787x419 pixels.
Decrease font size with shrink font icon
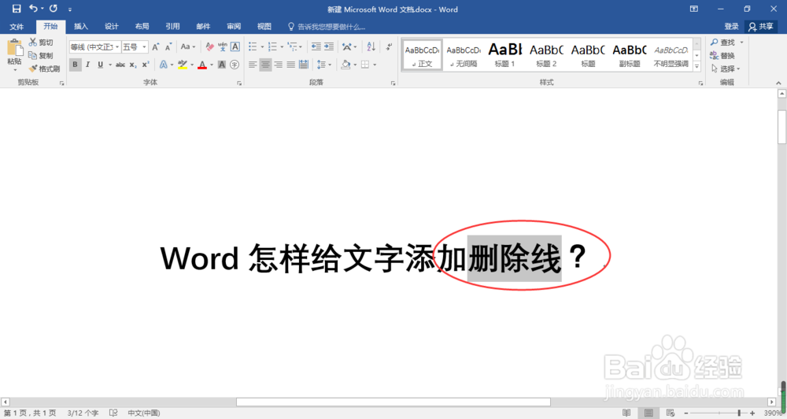coord(168,46)
